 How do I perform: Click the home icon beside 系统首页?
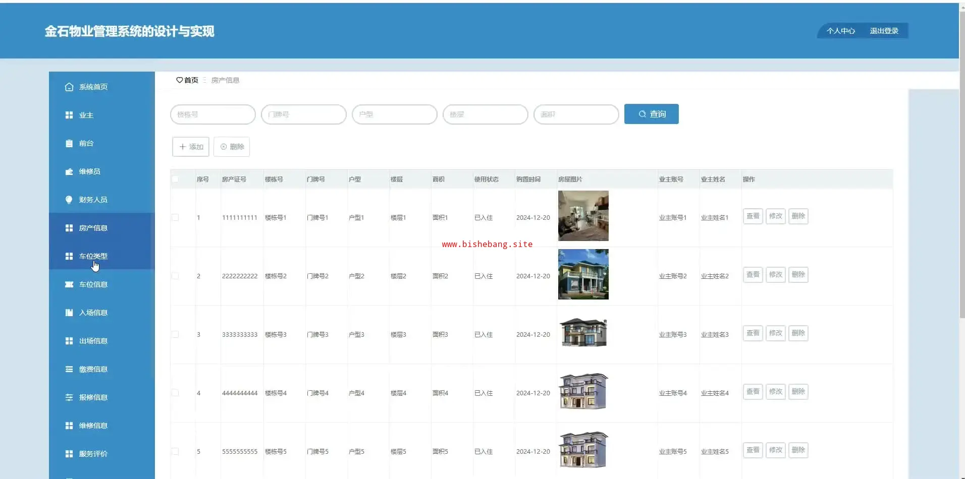point(69,87)
